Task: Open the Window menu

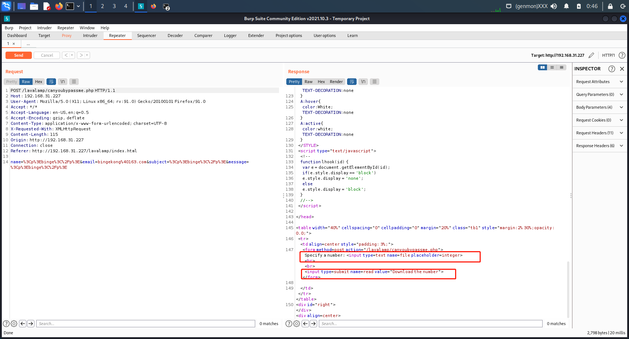Action: pos(87,28)
